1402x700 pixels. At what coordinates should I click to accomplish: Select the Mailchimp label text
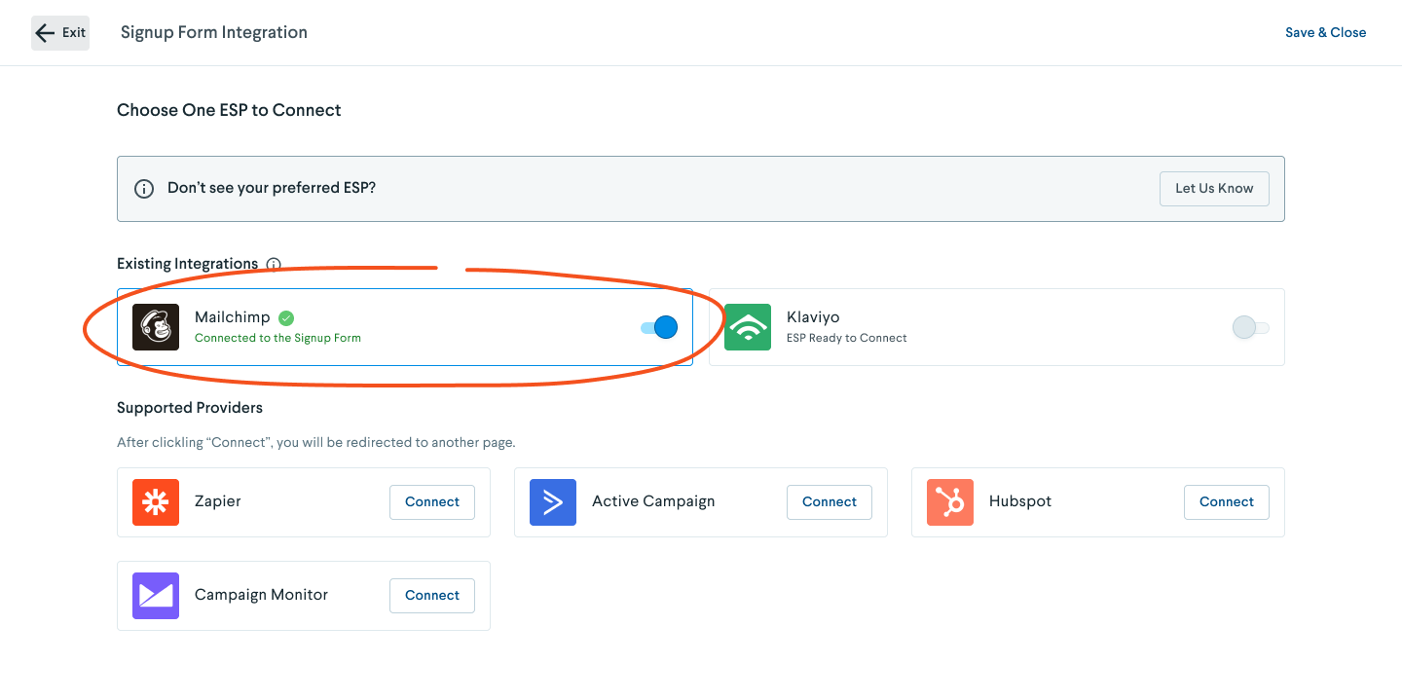click(x=232, y=317)
